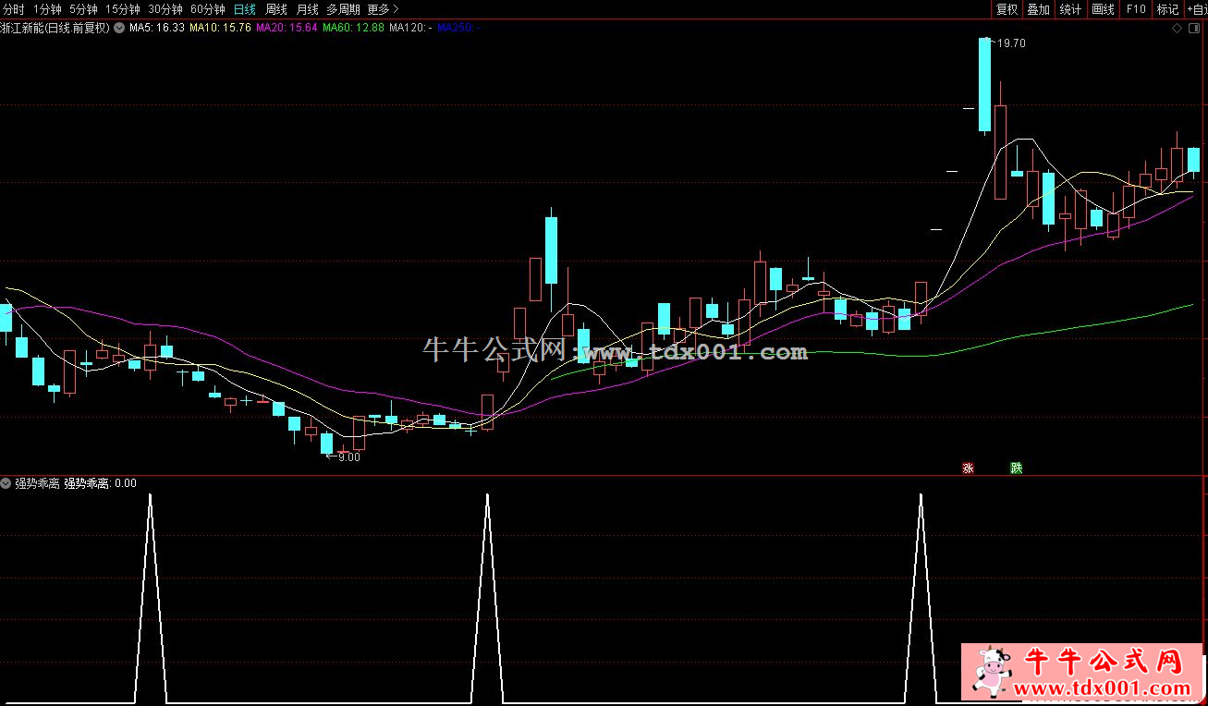Select the 日线 daily chart tab
Viewport: 1208px width, 706px height.
point(245,9)
